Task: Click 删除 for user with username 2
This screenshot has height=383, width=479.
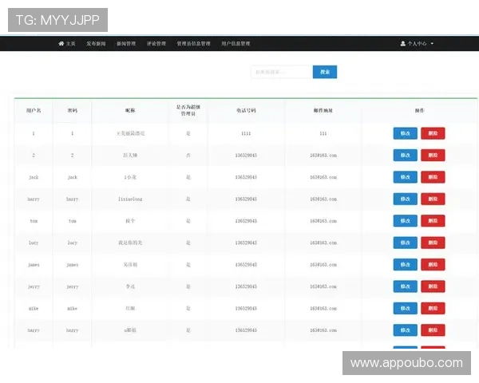Action: tap(433, 155)
